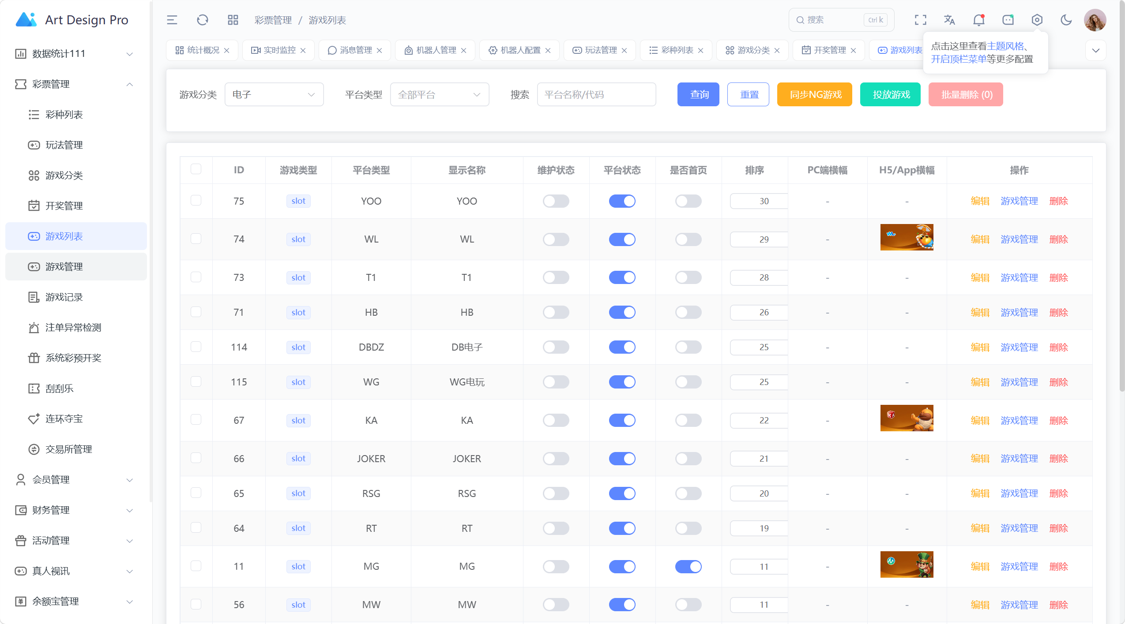This screenshot has width=1125, height=624.
Task: Open the WL row H5/App banner thumbnail
Action: [907, 237]
